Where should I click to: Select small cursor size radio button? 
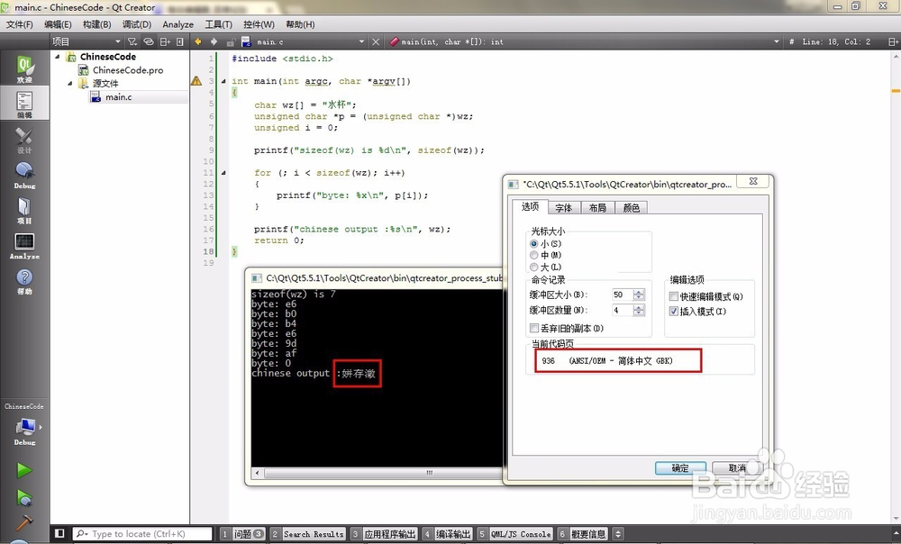(533, 243)
